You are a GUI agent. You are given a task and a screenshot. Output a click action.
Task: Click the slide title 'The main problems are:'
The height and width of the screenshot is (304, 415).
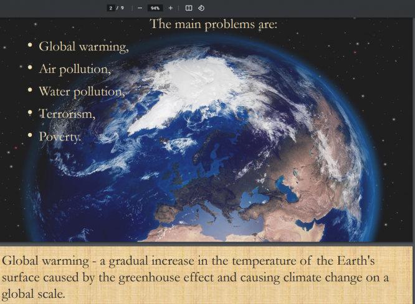(214, 24)
